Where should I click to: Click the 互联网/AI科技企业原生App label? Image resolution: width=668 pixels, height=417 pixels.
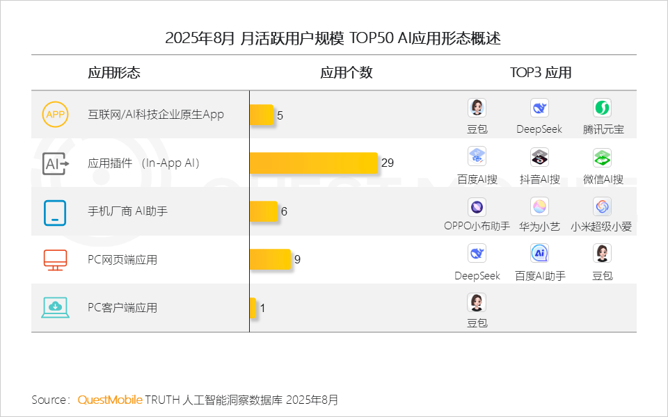click(156, 114)
